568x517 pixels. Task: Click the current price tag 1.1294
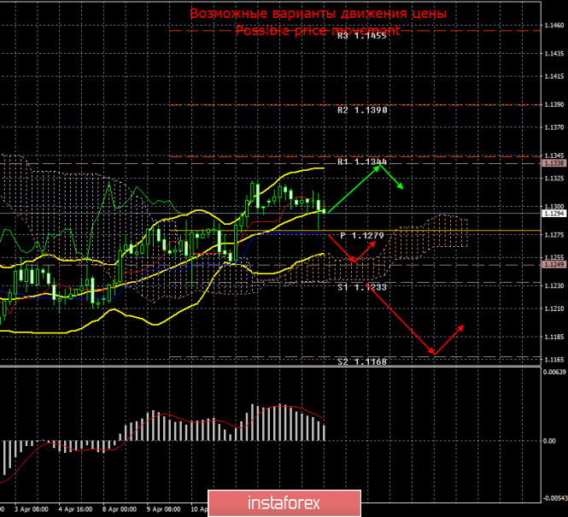(553, 214)
